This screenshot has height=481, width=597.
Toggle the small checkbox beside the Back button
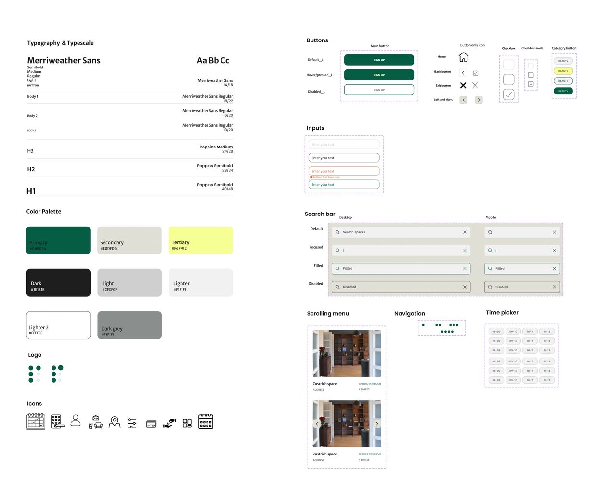point(475,73)
